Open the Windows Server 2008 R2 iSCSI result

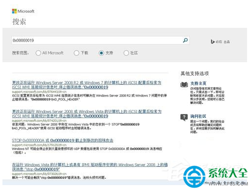pyautogui.click(x=87, y=85)
